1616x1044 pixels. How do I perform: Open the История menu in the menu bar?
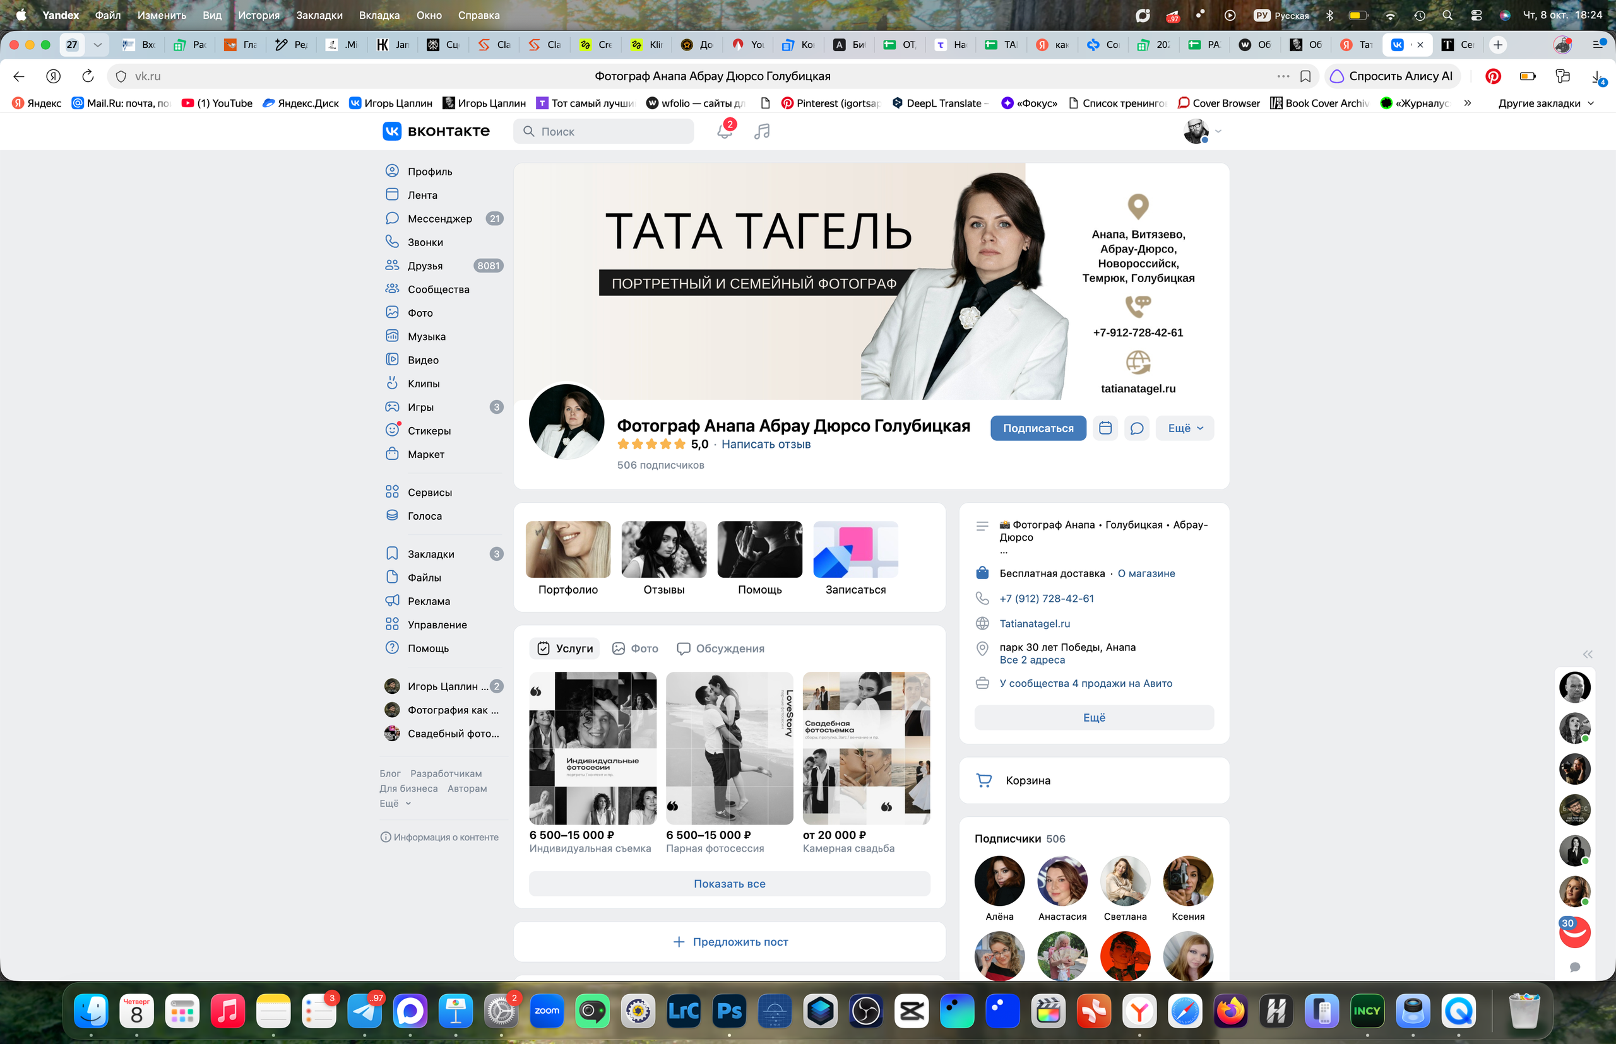(x=258, y=15)
